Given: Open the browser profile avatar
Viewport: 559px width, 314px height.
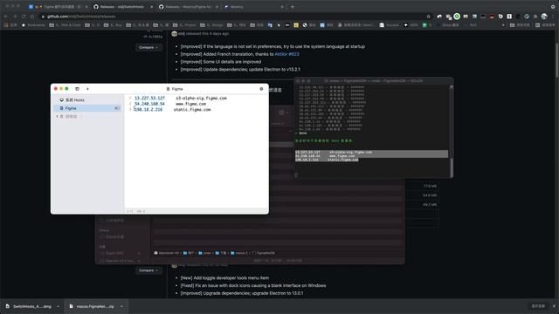Looking at the screenshot, I should pos(544,17).
